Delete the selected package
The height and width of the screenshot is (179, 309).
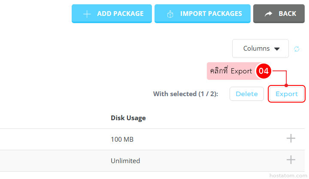click(x=247, y=94)
